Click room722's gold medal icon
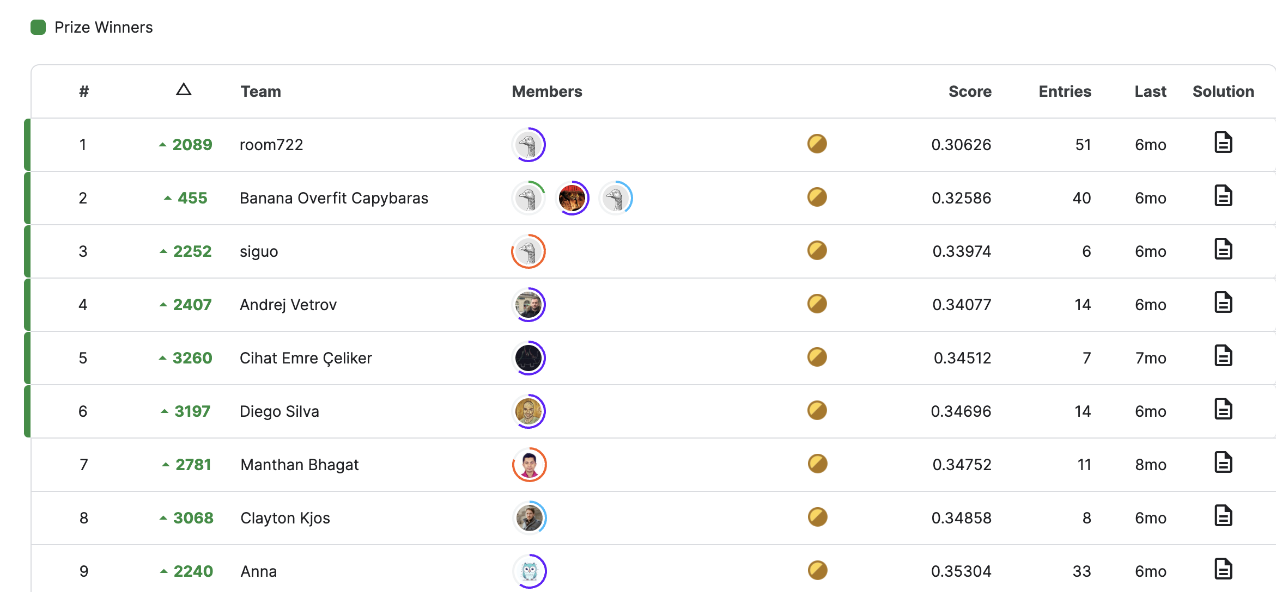 coord(817,144)
